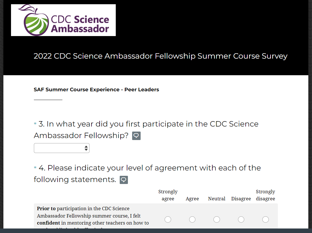Click the Agree column header
The height and width of the screenshot is (233, 312).
[192, 199]
